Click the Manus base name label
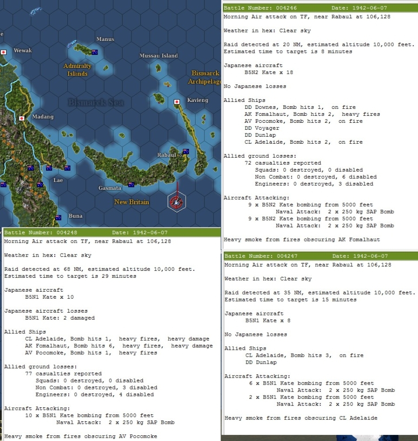The image size is (418, 441). (x=105, y=39)
